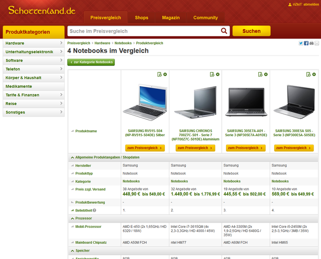
Task: Open price comparison for Samsung 305E7A-A01
Action: [245, 148]
